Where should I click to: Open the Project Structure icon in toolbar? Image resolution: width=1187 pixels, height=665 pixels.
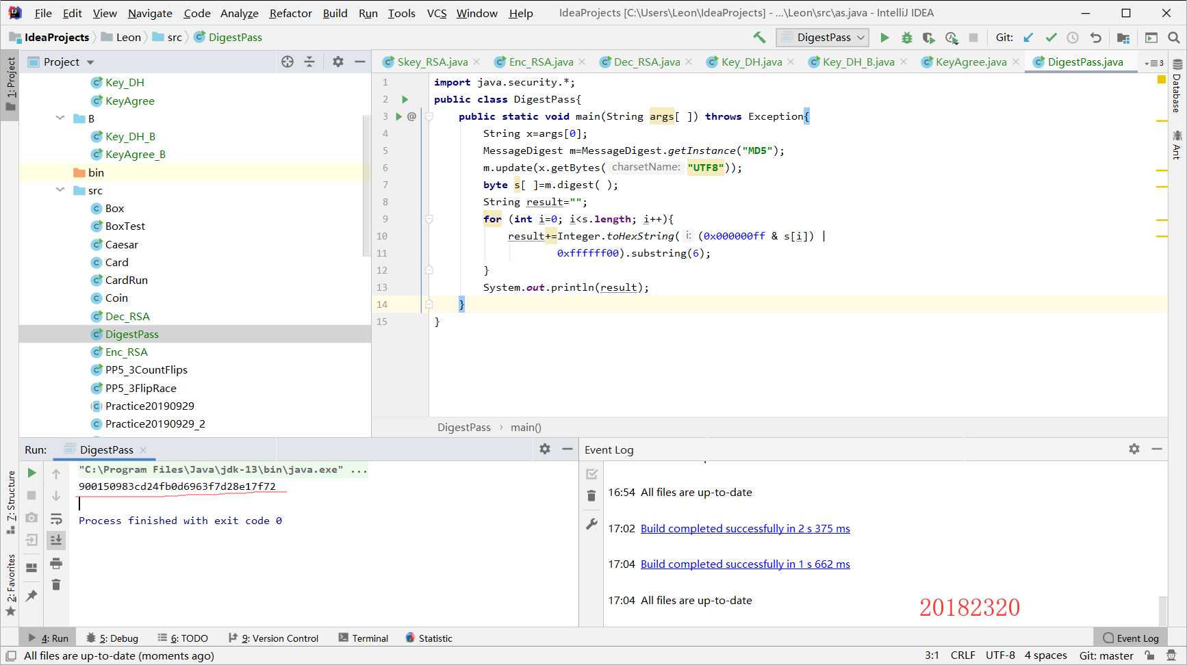pyautogui.click(x=1123, y=38)
